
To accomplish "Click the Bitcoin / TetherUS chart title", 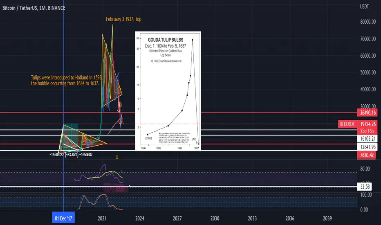I will tap(34, 8).
